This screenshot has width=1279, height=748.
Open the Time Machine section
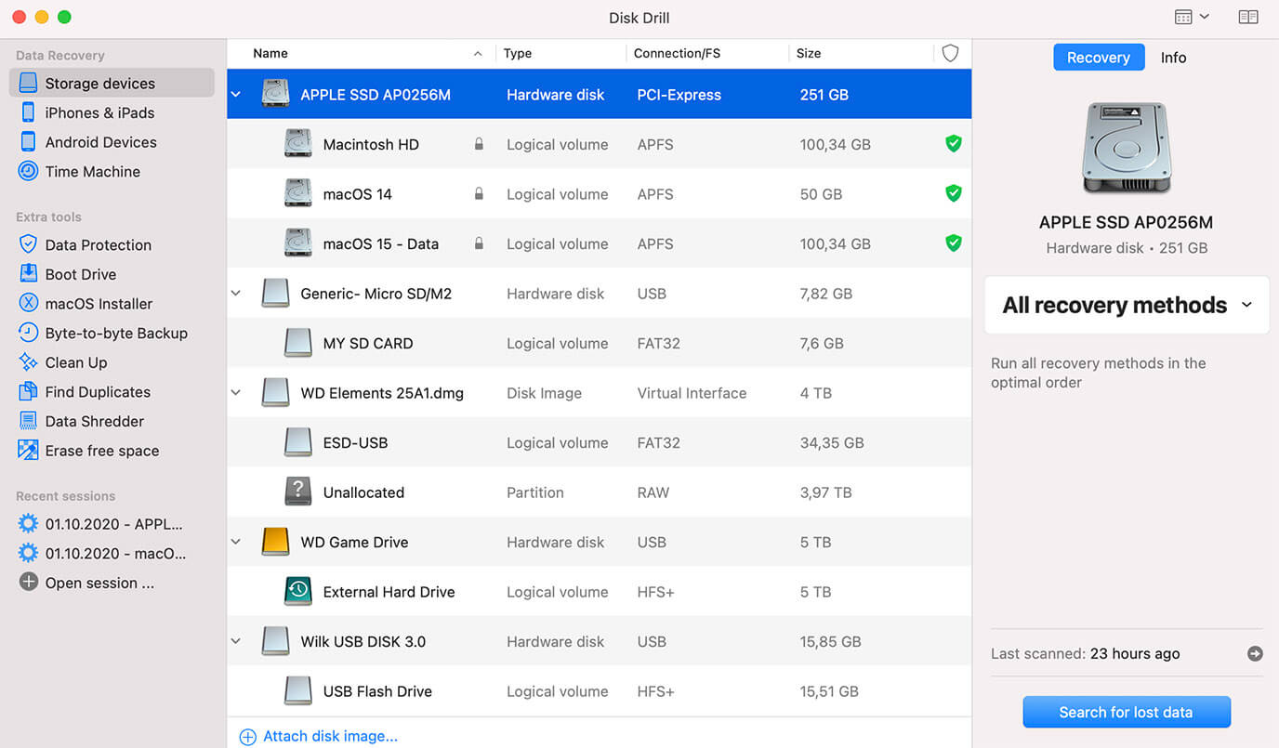92,172
